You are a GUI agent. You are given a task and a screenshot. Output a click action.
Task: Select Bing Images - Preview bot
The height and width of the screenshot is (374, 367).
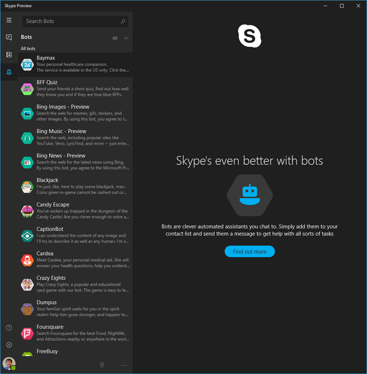point(75,113)
